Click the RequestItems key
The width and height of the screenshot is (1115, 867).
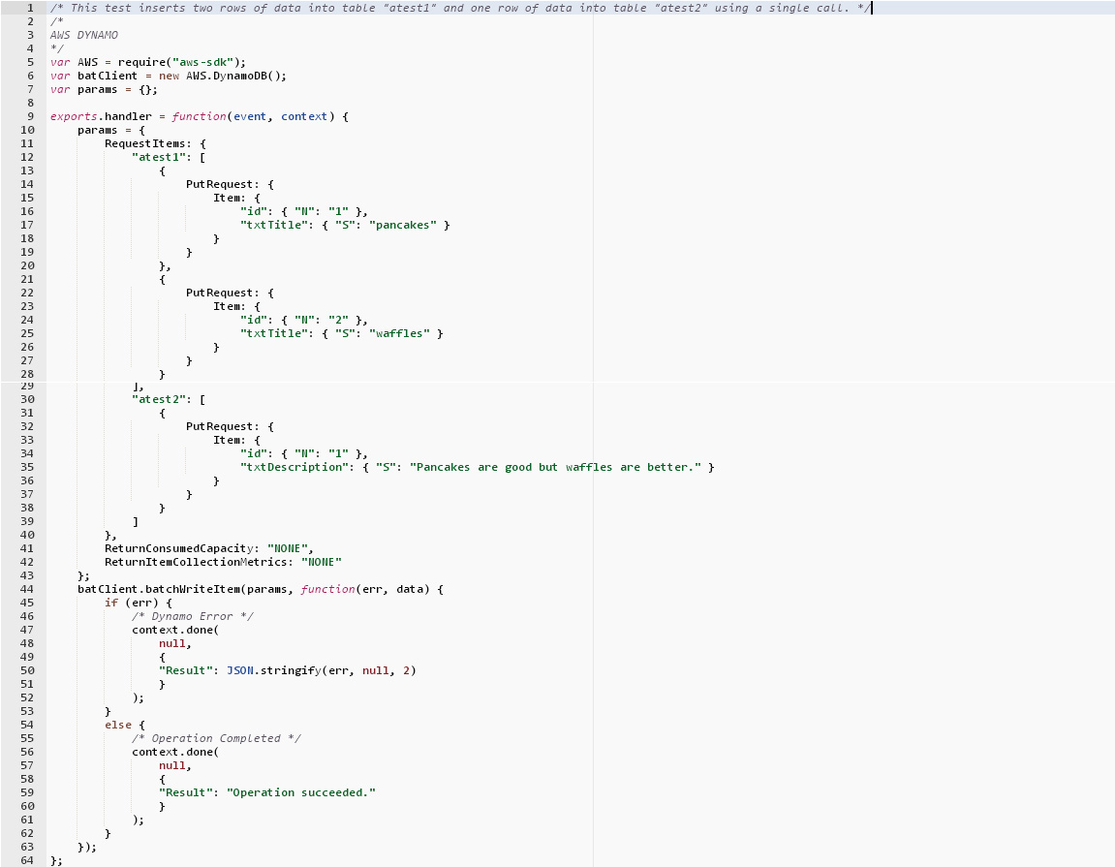(145, 143)
